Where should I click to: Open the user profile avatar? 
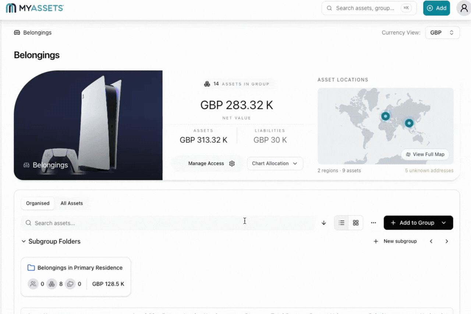(464, 8)
